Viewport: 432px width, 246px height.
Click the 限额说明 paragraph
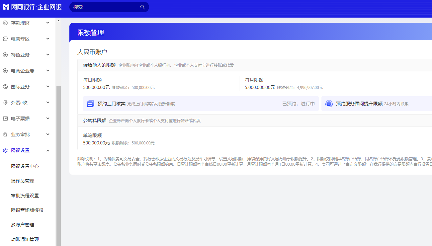255,161
